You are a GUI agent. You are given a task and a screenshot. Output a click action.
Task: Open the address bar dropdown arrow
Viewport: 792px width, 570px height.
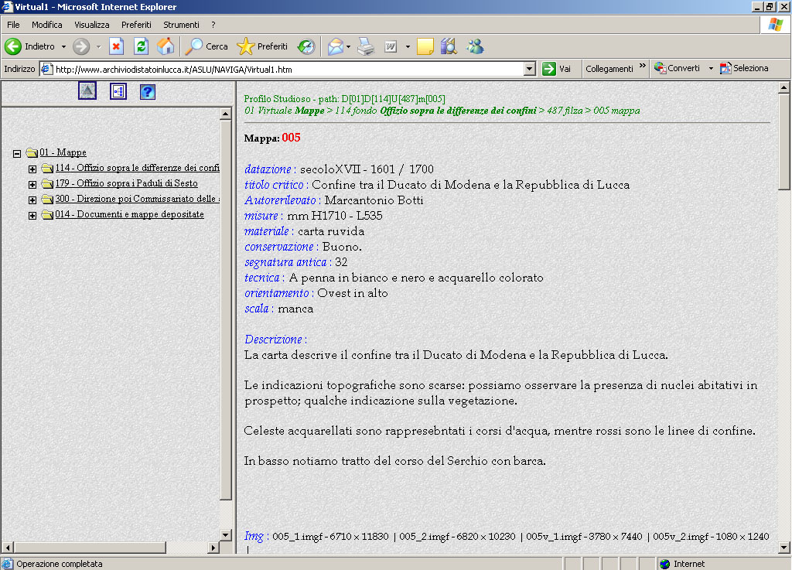529,69
